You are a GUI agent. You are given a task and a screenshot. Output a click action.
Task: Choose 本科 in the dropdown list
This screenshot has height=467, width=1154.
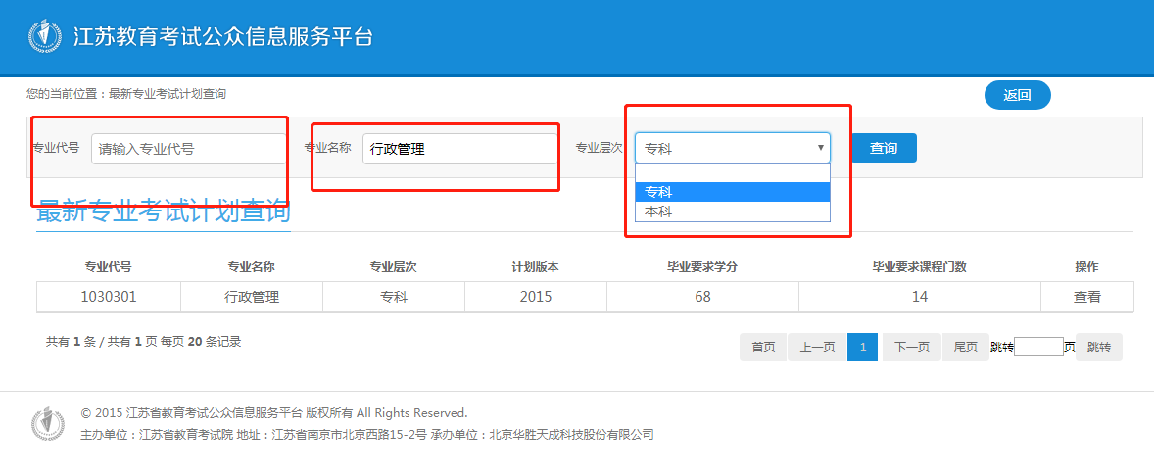pos(733,211)
